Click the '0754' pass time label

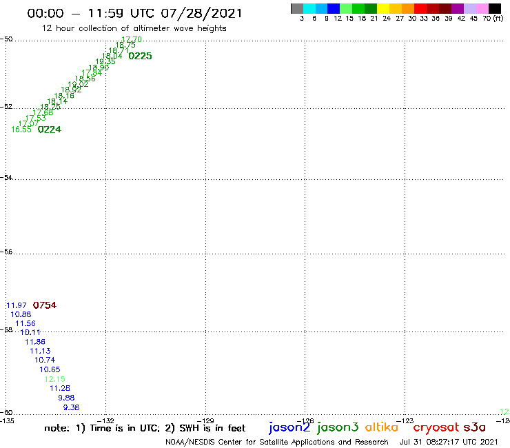tap(45, 305)
